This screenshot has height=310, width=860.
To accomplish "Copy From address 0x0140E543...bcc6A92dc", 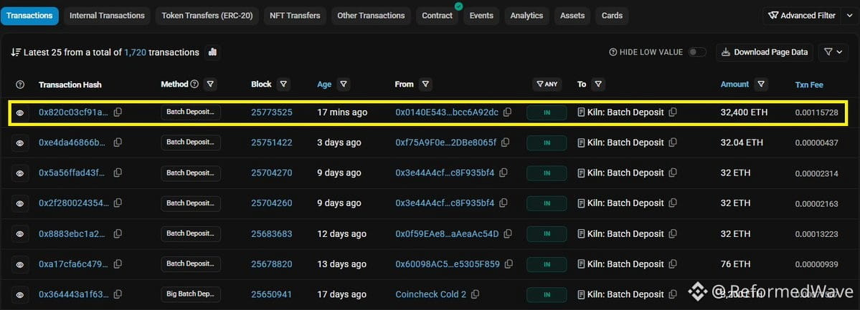I will pyautogui.click(x=507, y=112).
